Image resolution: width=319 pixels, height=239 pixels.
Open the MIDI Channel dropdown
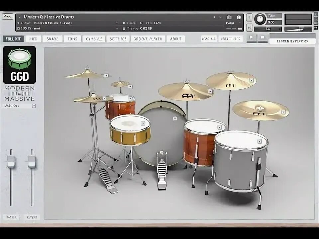pos(117,29)
